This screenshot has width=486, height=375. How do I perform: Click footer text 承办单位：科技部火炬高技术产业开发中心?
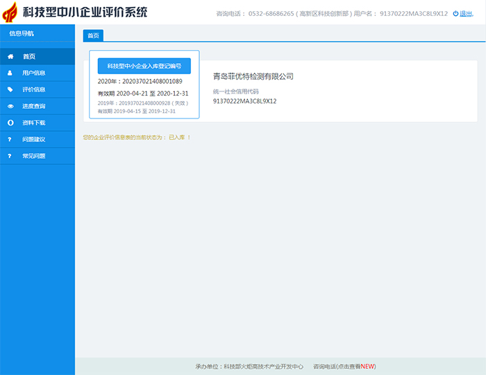(249, 367)
